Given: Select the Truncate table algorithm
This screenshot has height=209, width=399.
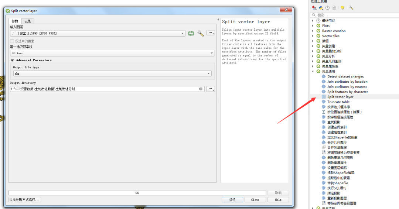Looking at the screenshot, I should pyautogui.click(x=338, y=102).
